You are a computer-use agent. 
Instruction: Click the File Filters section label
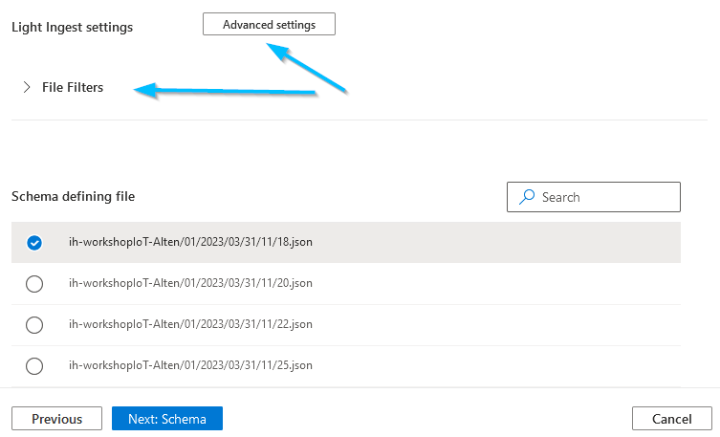(73, 87)
